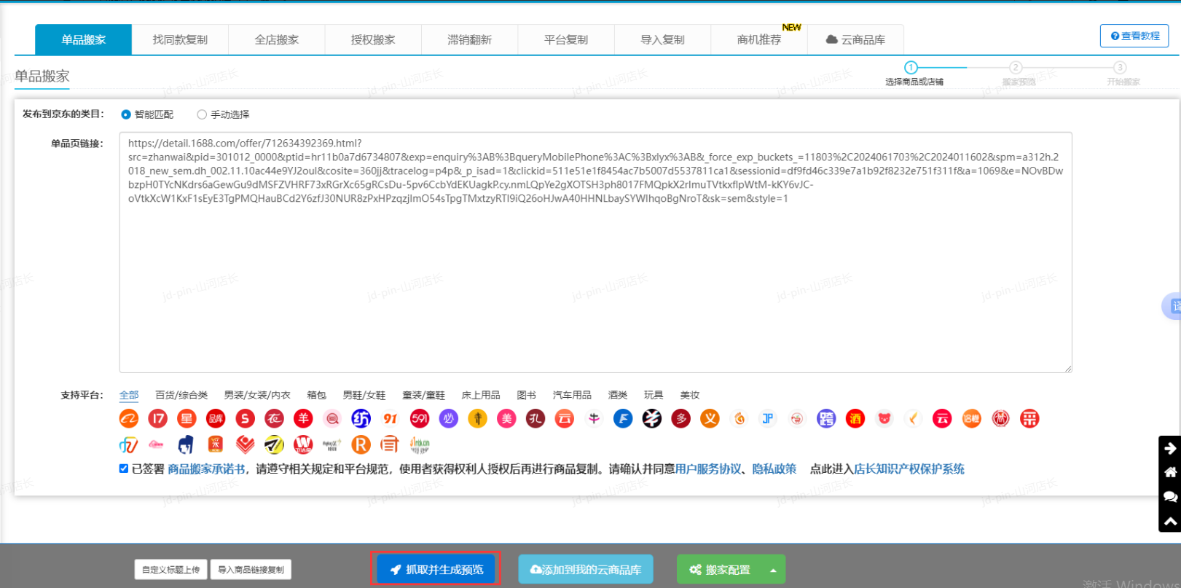Click step 1 选择商品或店铺 progress marker

(911, 68)
